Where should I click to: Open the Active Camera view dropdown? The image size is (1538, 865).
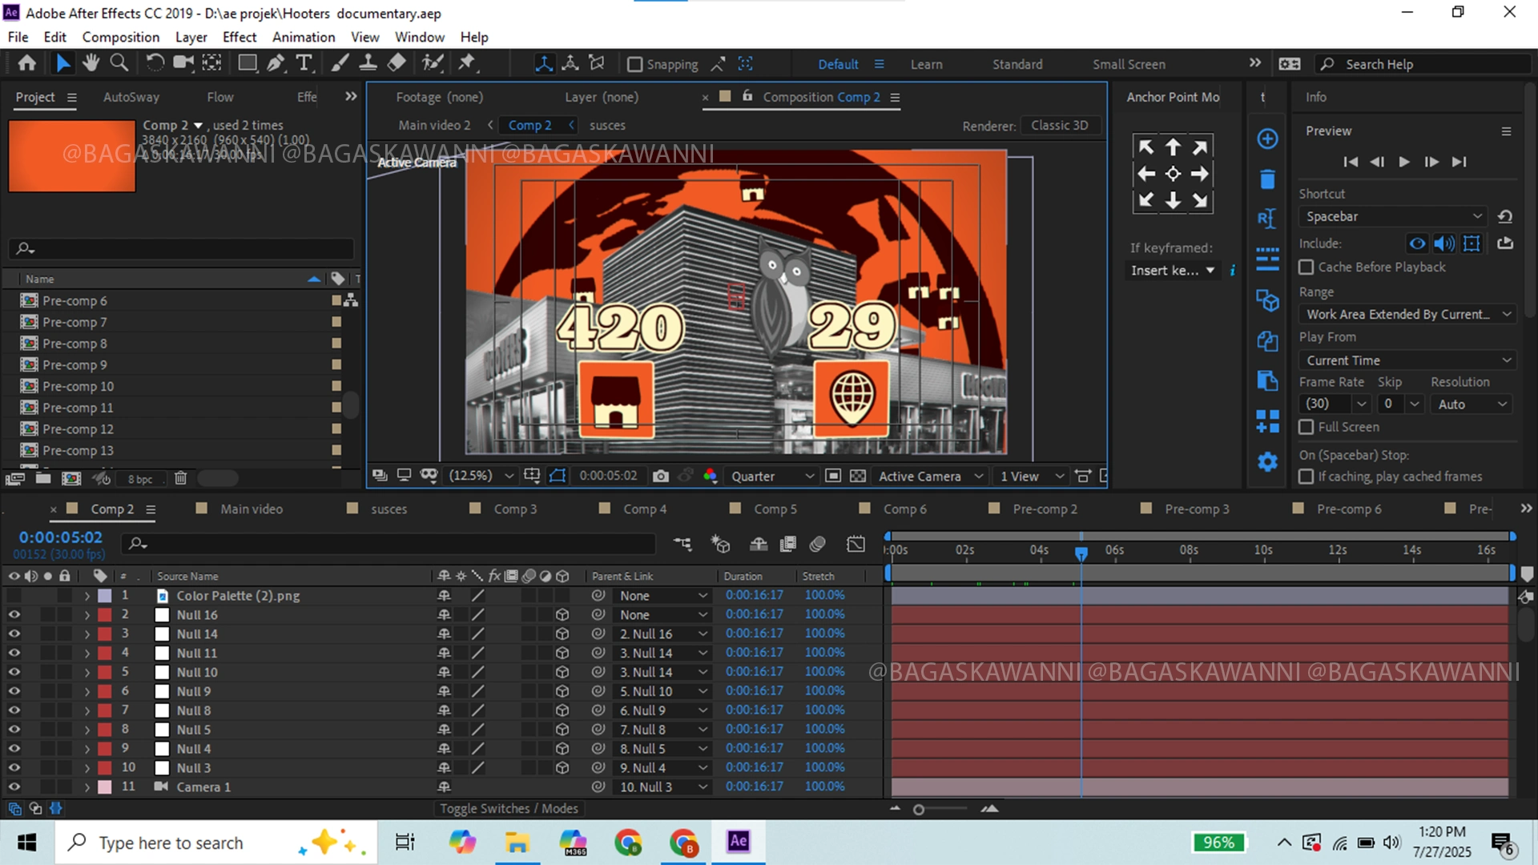pyautogui.click(x=930, y=476)
